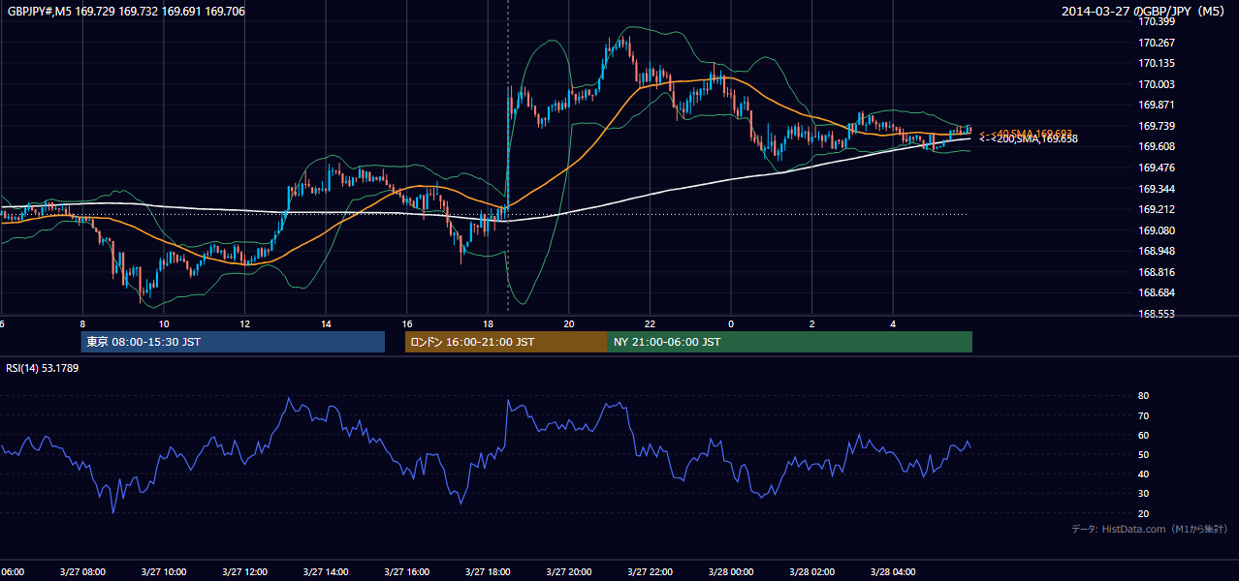Click price axis label 169.476
1239x581 pixels.
click(x=1157, y=168)
